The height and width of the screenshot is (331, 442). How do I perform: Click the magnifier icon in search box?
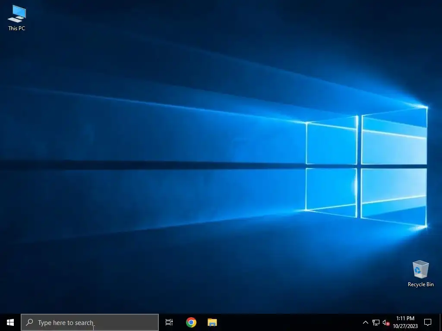[x=29, y=322]
